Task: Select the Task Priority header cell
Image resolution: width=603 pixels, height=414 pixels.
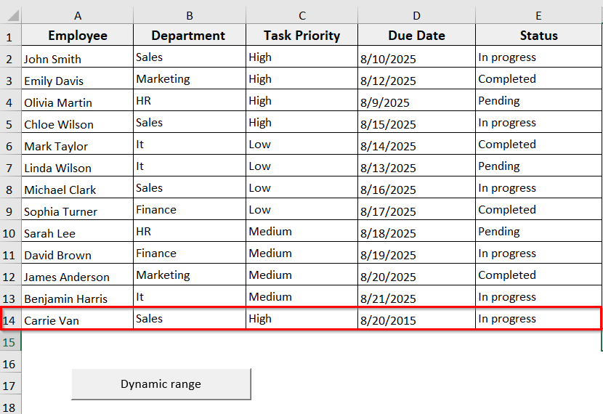Action: click(301, 36)
